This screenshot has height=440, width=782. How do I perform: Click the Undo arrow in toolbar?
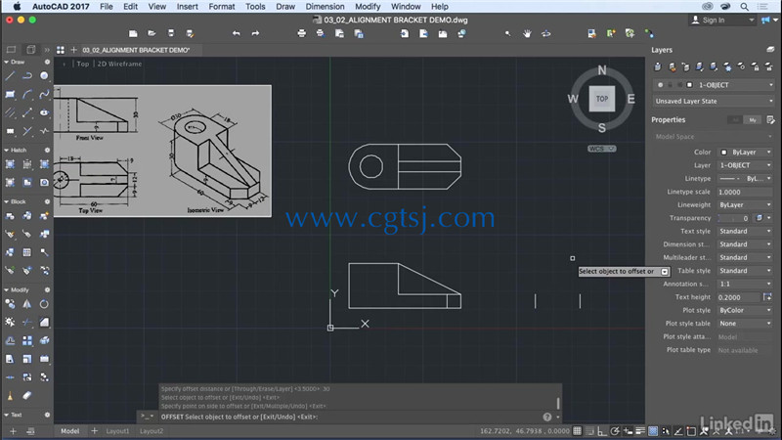[236, 33]
